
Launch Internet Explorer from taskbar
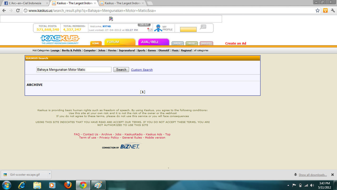[x=22, y=185]
